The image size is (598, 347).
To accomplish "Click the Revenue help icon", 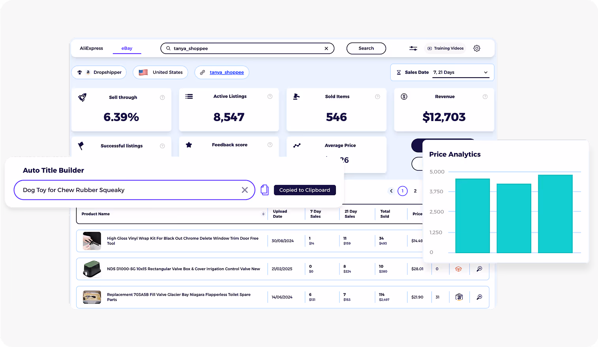I will (x=485, y=97).
